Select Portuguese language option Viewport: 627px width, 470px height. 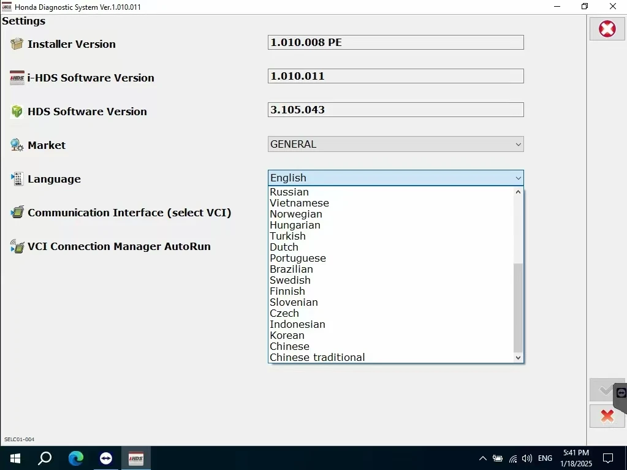click(297, 258)
